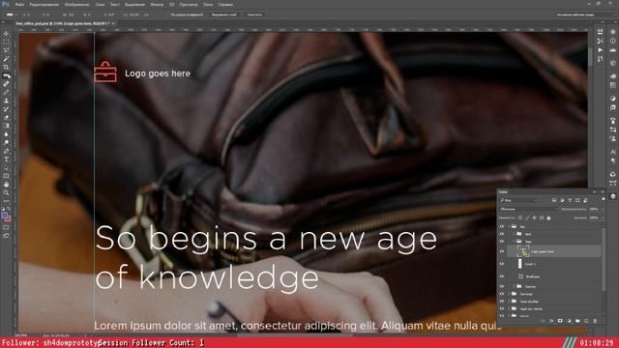Image resolution: width=619 pixels, height=348 pixels.
Task: Expand the Services layer group
Action: [x=509, y=294]
